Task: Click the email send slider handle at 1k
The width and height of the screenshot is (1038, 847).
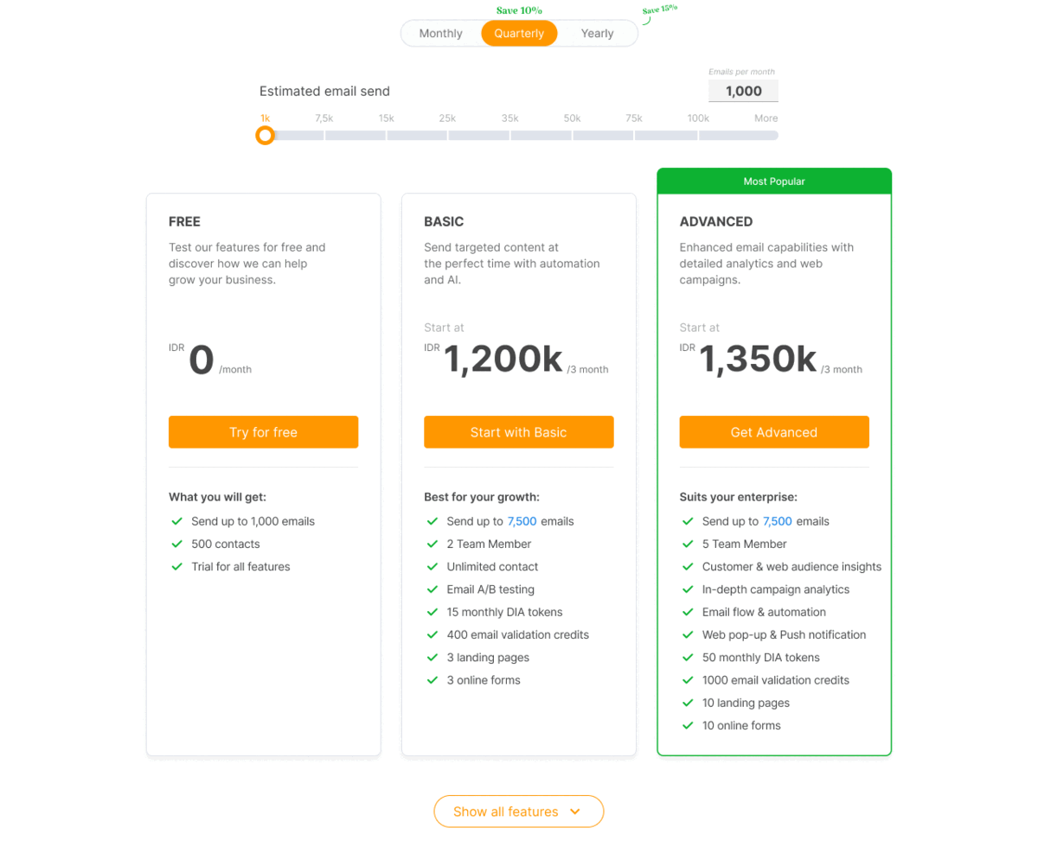Action: pyautogui.click(x=265, y=135)
